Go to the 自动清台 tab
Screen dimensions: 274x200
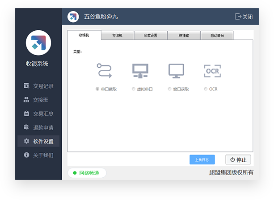pyautogui.click(x=217, y=36)
